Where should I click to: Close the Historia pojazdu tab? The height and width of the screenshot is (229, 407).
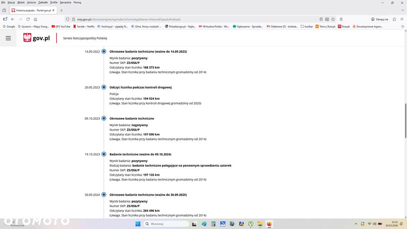(x=53, y=11)
